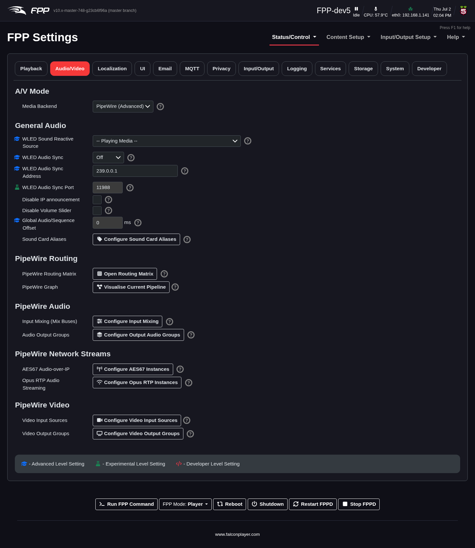Click Configure Sound Card Aliases button
Viewport: 475px width, 548px height.
click(x=136, y=239)
